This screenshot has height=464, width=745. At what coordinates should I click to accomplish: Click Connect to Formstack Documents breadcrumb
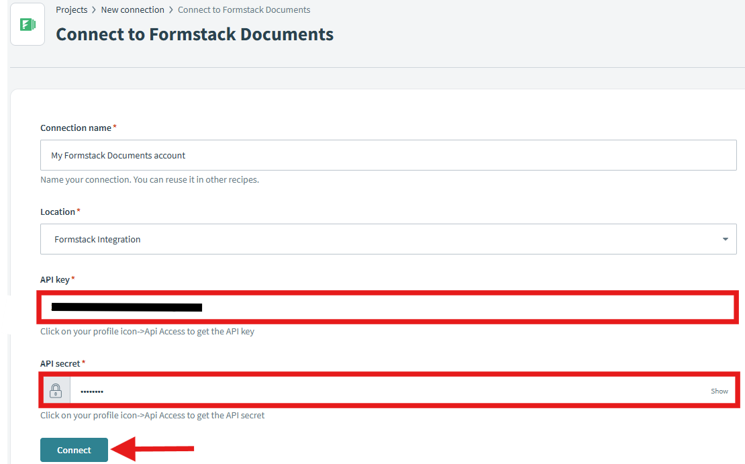pyautogui.click(x=244, y=9)
